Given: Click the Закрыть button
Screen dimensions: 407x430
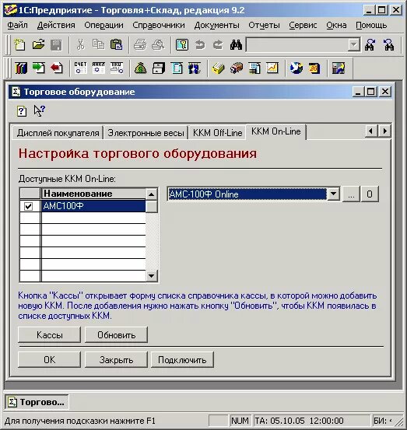Looking at the screenshot, I should coord(116,359).
